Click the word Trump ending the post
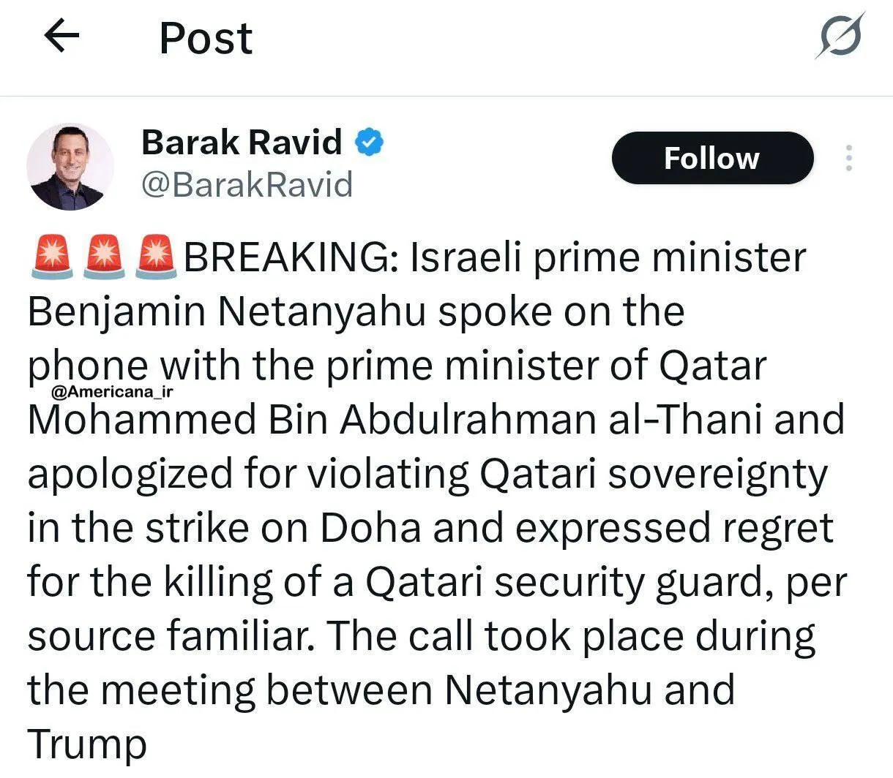This screenshot has height=778, width=893. click(x=87, y=744)
